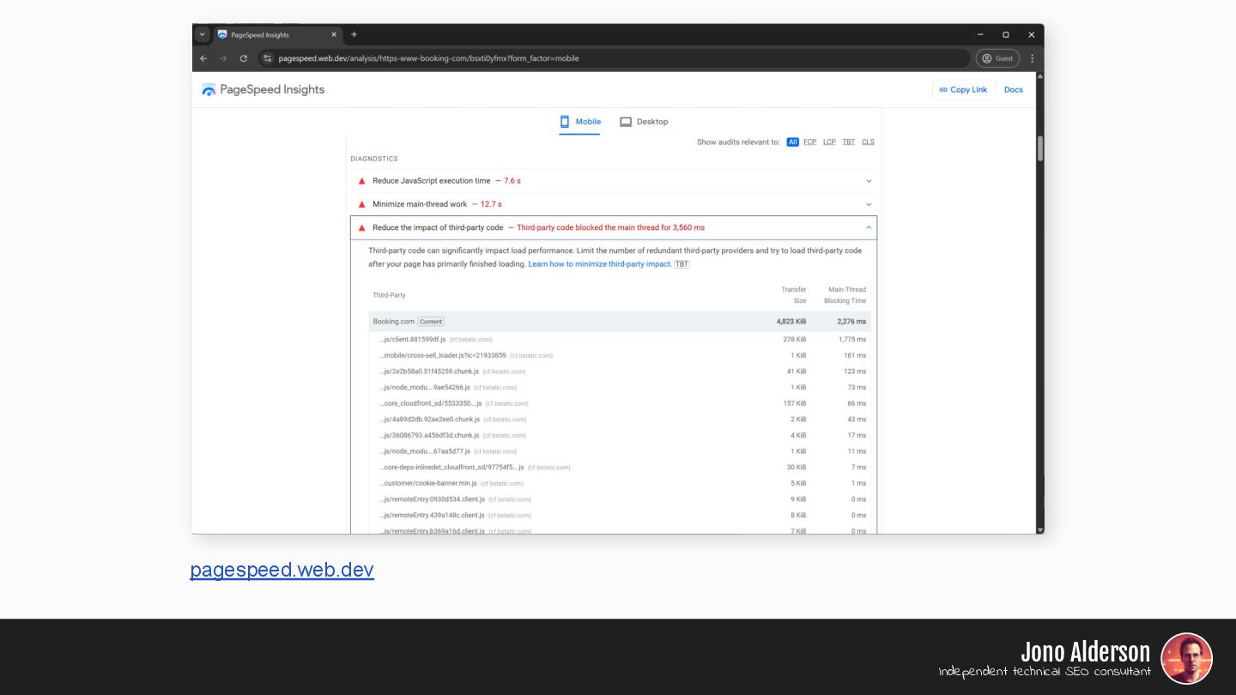Reload the PageSpeed page
Screen dimensions: 1236x695
244,58
